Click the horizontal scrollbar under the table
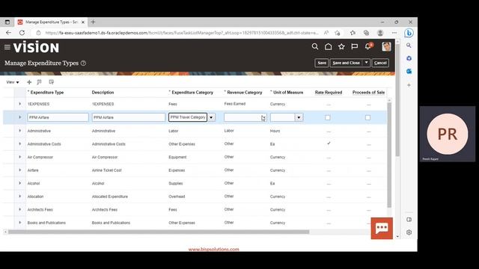This screenshot has height=269, width=479. pos(159,232)
